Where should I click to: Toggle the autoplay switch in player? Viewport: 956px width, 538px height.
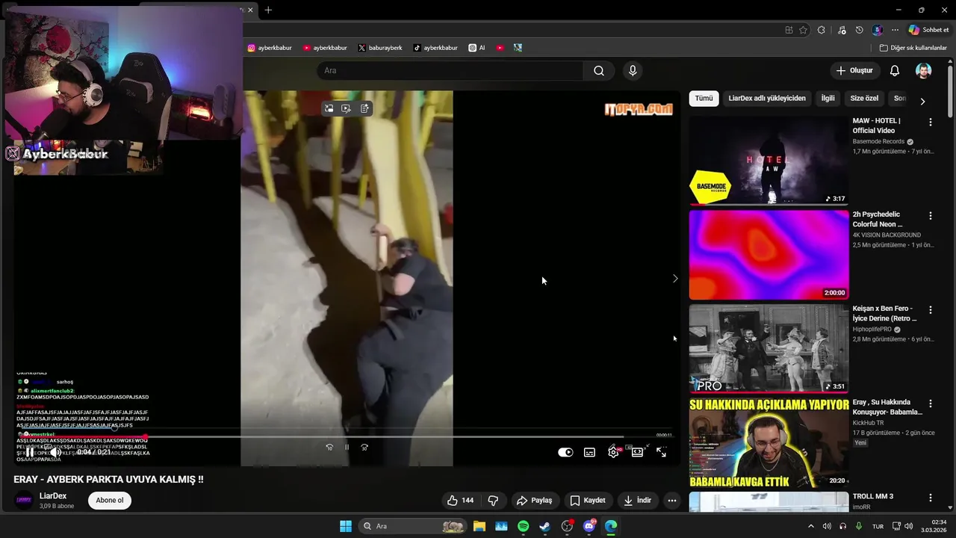565,452
